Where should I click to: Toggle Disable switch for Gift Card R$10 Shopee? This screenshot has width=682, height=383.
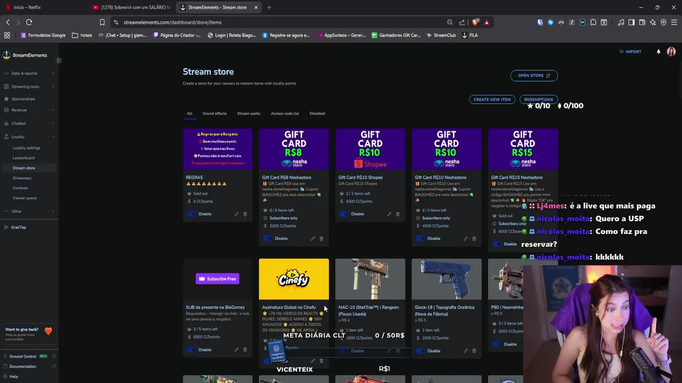click(345, 214)
